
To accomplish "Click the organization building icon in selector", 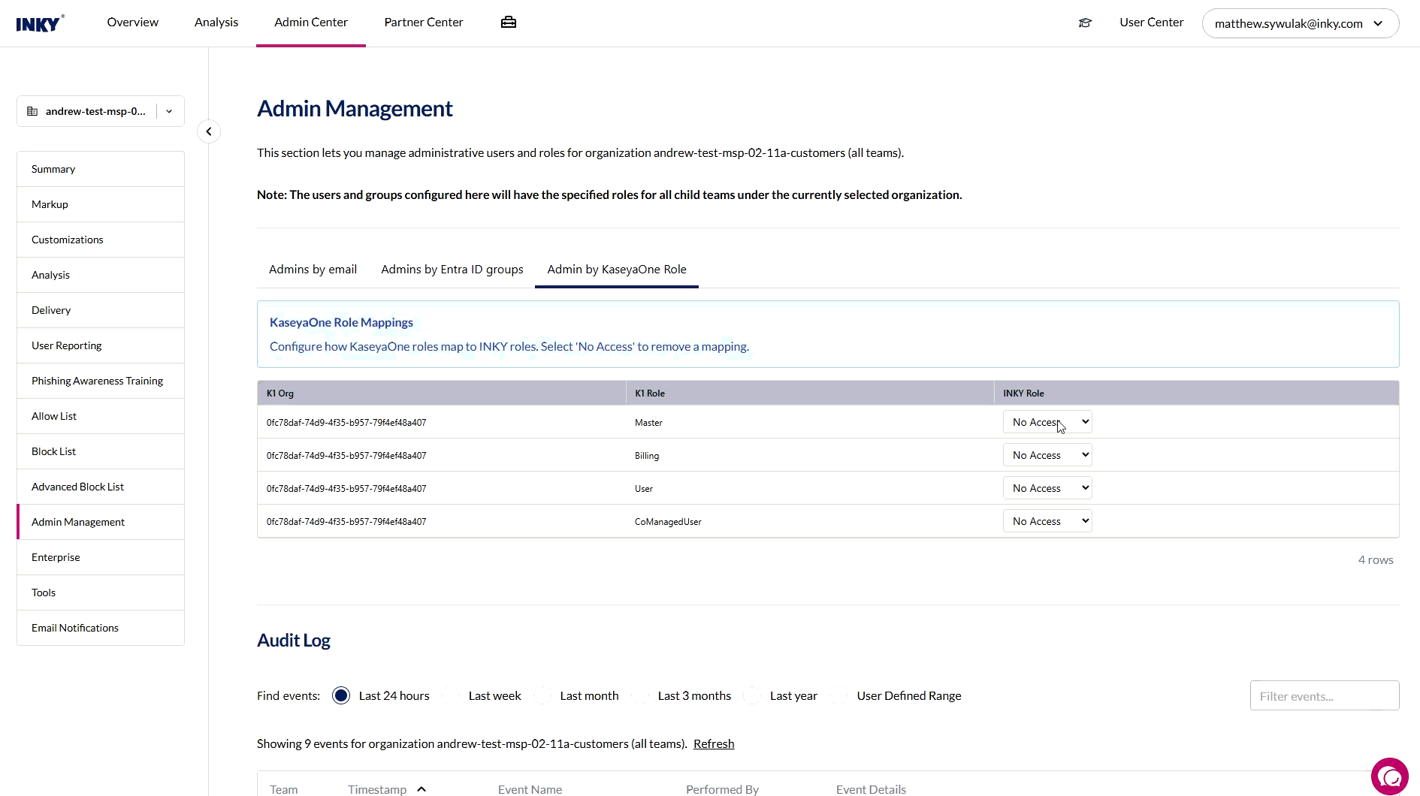I will click(x=32, y=111).
